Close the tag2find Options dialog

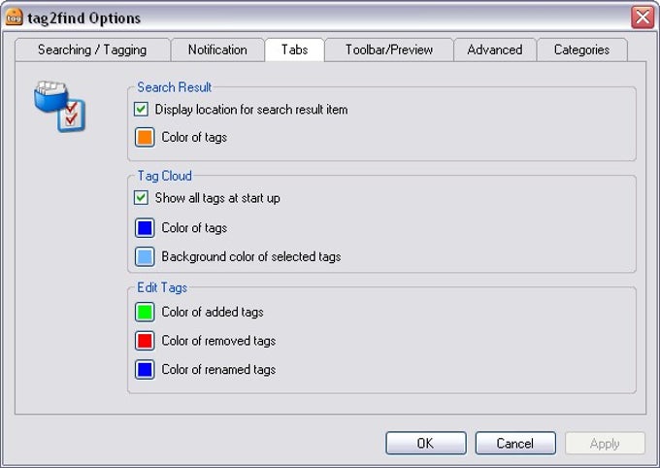[643, 17]
